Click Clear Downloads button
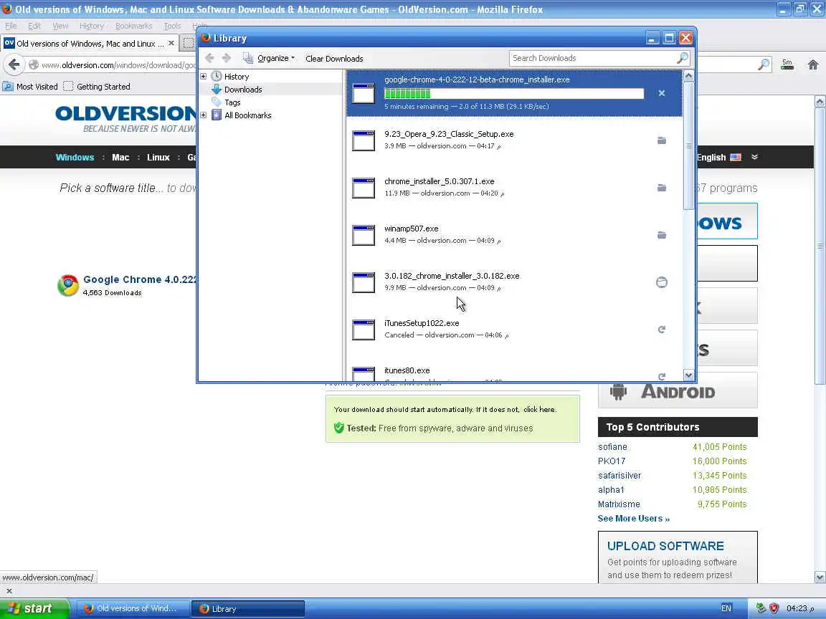The width and height of the screenshot is (826, 619). click(x=334, y=59)
